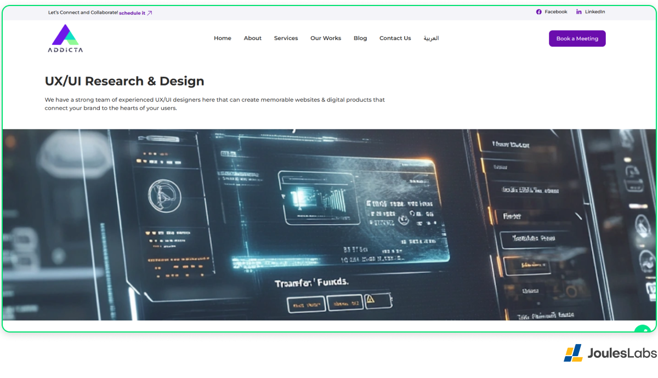Open the LinkedIn text link

coord(595,12)
